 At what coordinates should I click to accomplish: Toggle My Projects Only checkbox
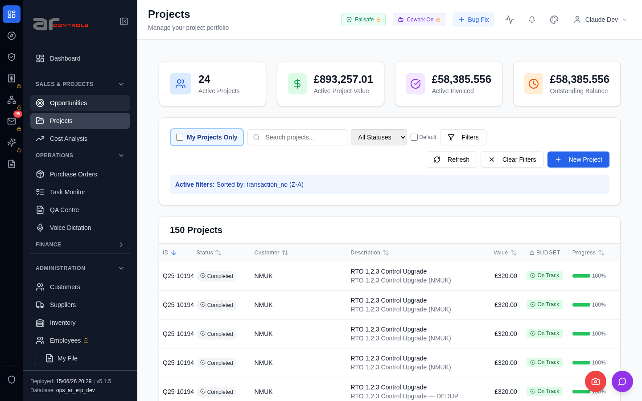(180, 137)
